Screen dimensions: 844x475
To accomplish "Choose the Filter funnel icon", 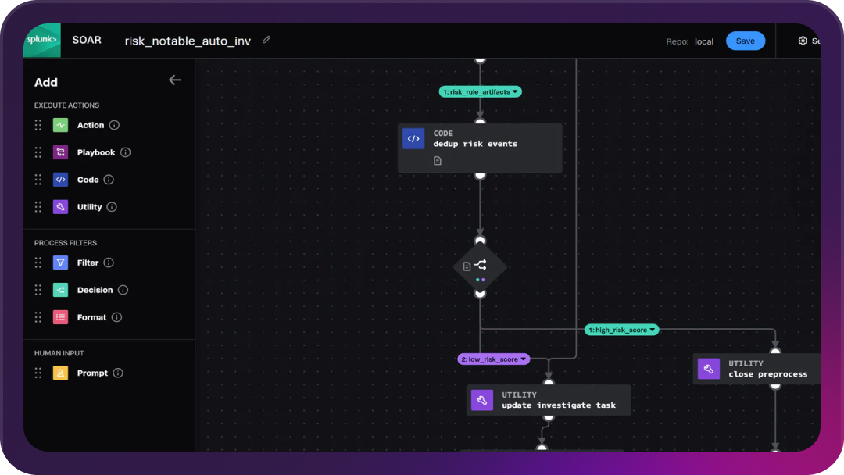I will pyautogui.click(x=60, y=263).
